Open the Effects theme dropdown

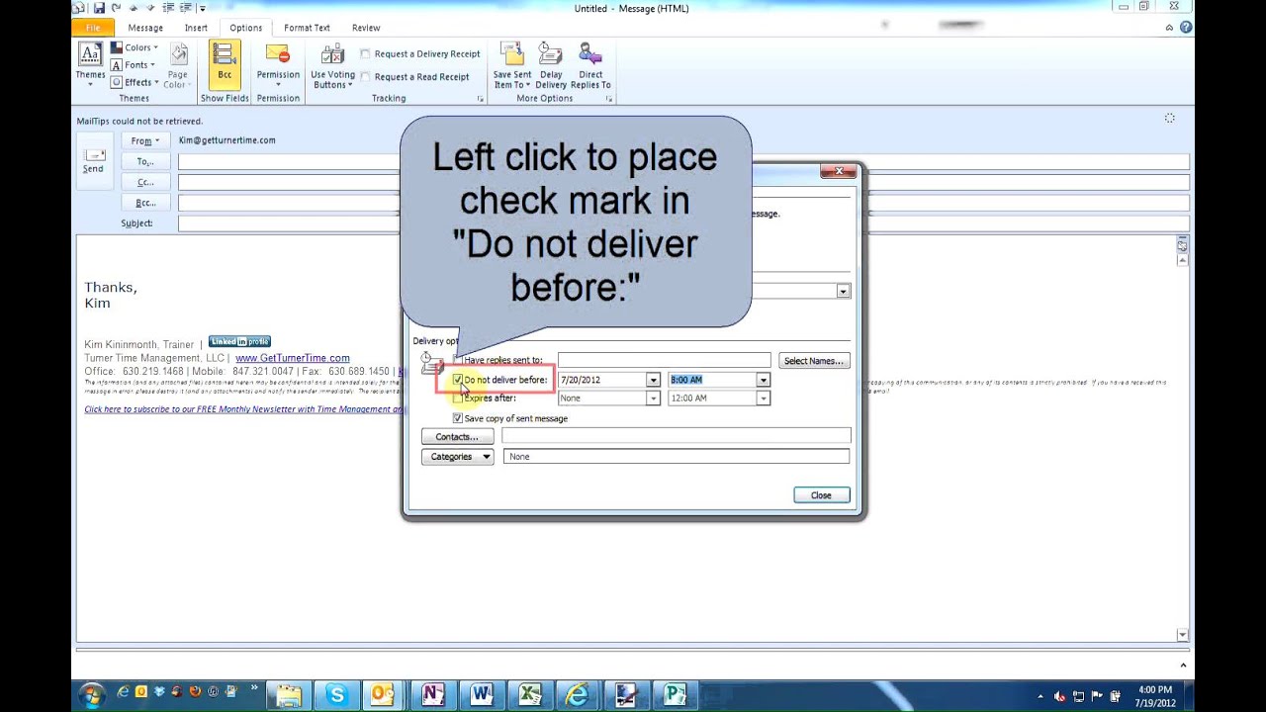tap(134, 83)
